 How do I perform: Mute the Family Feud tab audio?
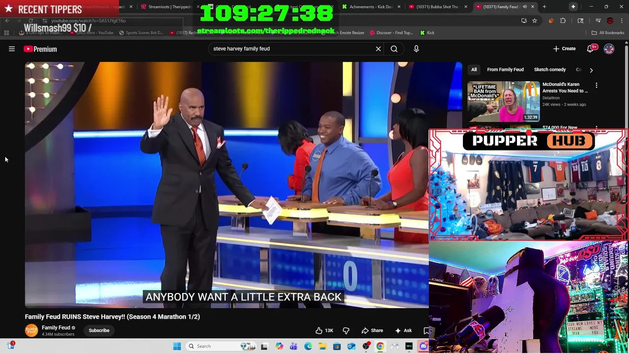525,7
